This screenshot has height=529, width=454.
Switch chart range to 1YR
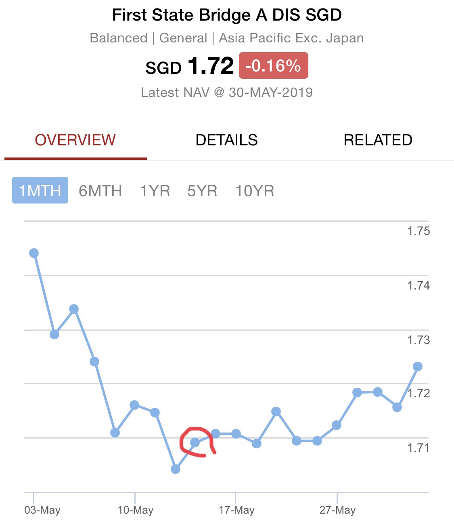155,191
